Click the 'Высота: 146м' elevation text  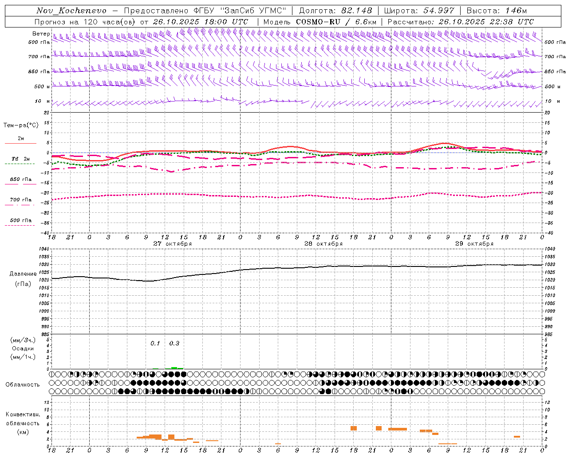(x=497, y=11)
